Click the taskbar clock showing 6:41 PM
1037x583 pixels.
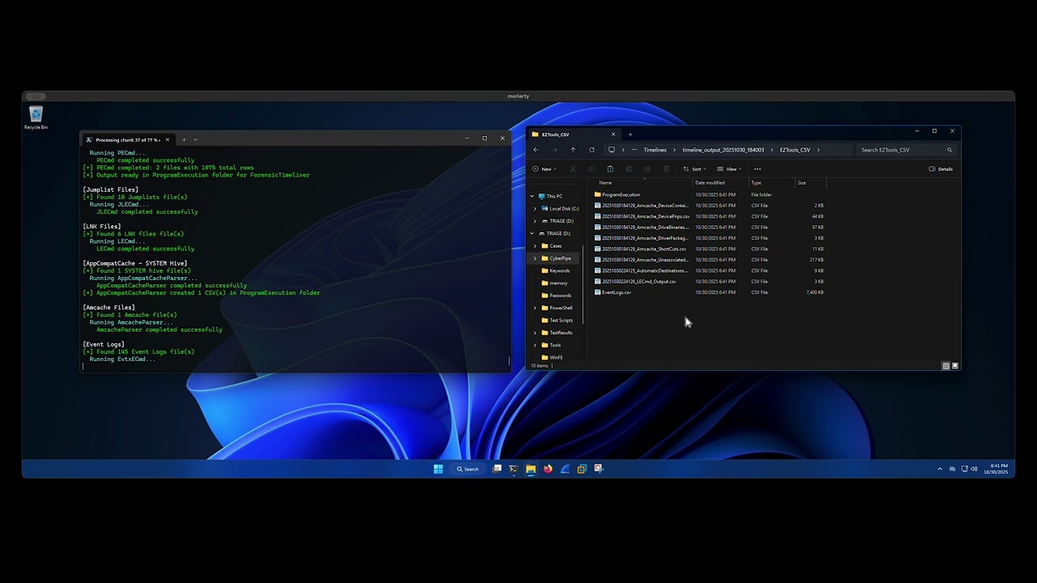[996, 469]
